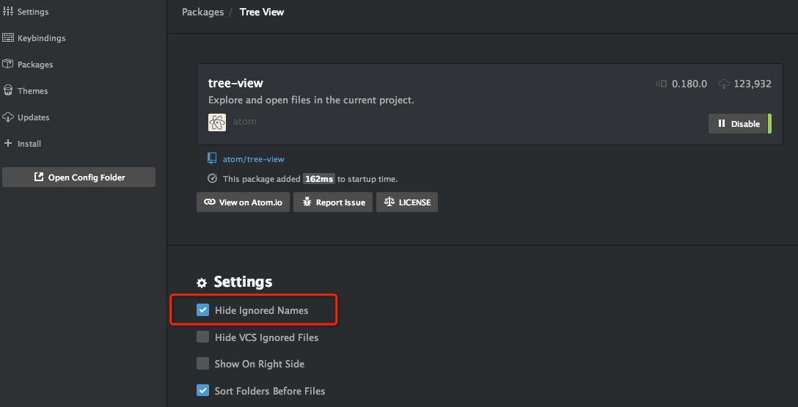The image size is (798, 407).
Task: Click the Install plus icon
Action: pyautogui.click(x=7, y=144)
